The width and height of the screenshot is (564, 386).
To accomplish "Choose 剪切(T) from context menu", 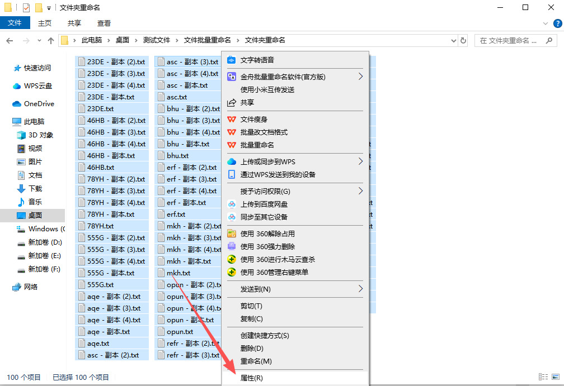I will tap(295, 306).
